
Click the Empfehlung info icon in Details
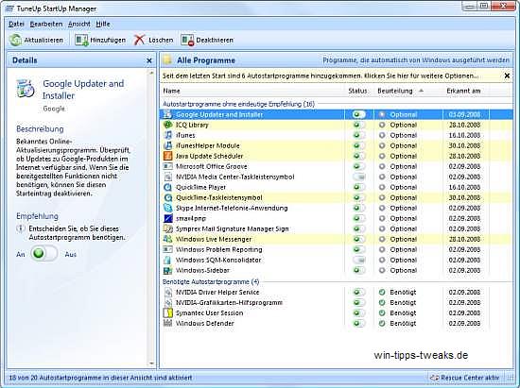click(x=21, y=228)
